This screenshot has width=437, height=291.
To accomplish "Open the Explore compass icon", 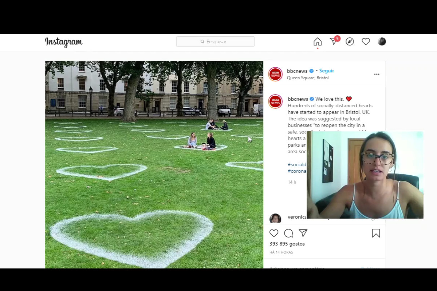I will click(350, 41).
